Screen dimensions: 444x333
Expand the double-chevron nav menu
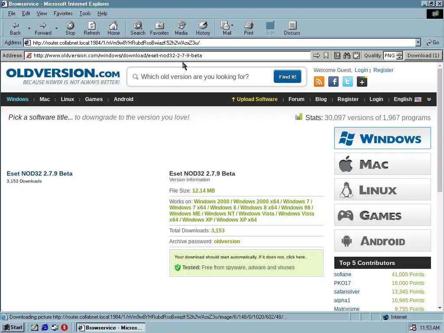[x=429, y=99]
